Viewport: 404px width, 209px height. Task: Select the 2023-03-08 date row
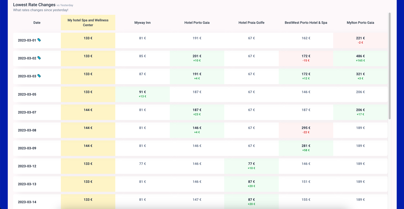[x=201, y=130]
